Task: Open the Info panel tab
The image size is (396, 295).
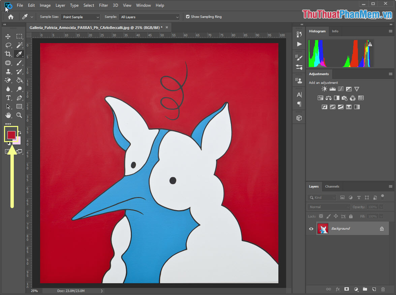Action: (x=335, y=31)
